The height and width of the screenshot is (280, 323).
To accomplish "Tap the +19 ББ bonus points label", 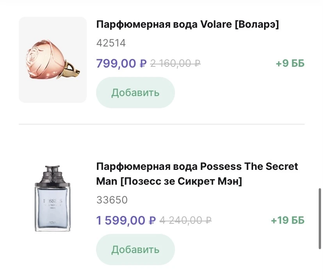I will click(287, 220).
